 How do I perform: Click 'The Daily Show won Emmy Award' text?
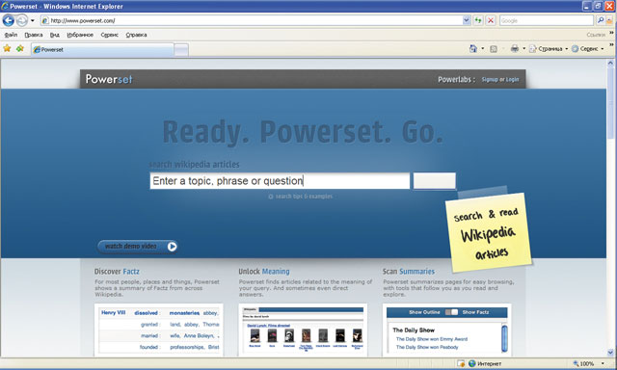tap(432, 339)
